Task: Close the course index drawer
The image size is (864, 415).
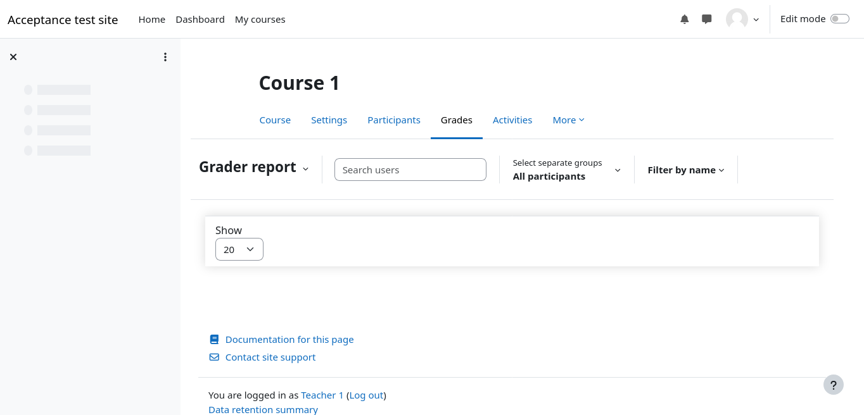Action: (13, 57)
